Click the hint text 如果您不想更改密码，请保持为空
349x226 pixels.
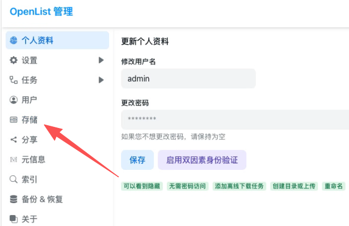pos(173,137)
